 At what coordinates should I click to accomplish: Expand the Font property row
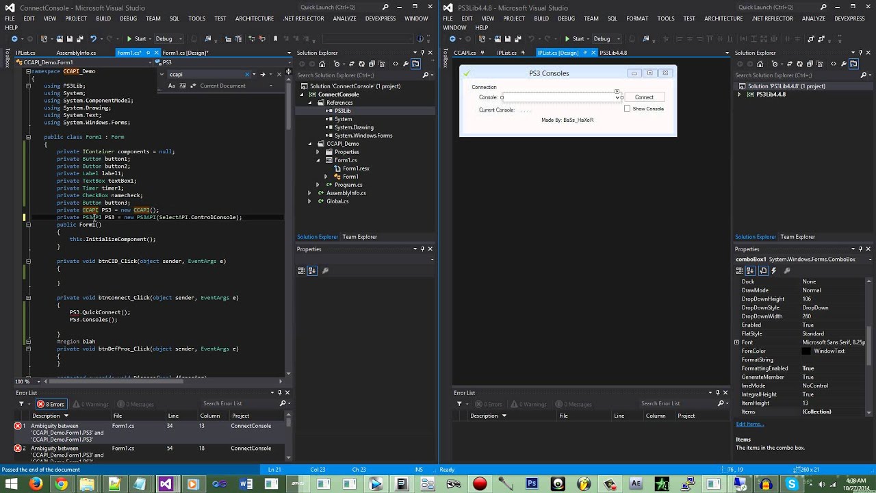737,342
